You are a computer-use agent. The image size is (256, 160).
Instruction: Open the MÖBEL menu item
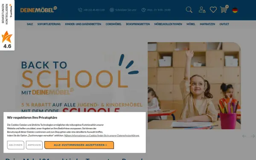[x=191, y=24]
